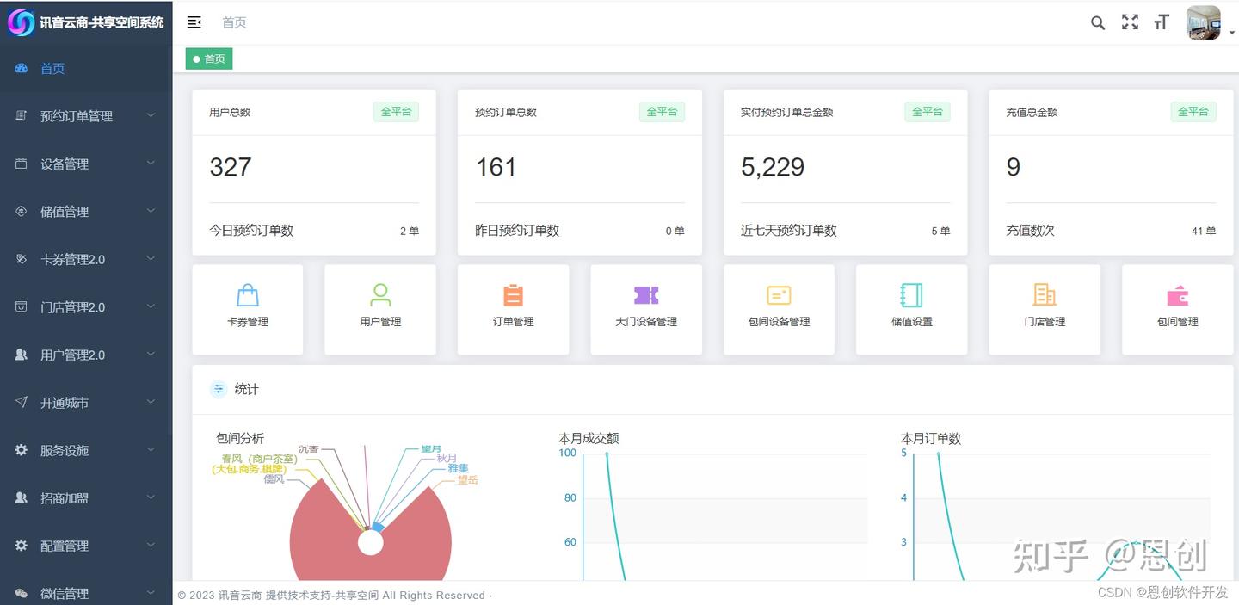Click the 设备管理 sidebar icon
This screenshot has width=1239, height=605.
coord(22,164)
